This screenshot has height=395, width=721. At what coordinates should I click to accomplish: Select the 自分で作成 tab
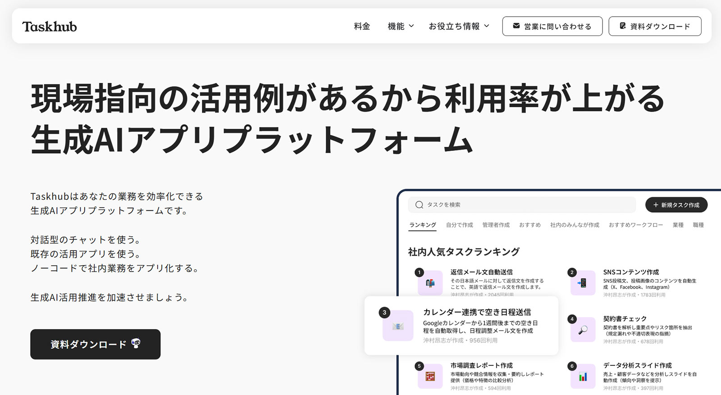click(x=460, y=225)
